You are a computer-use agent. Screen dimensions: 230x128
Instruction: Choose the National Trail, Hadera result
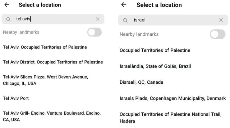pyautogui.click(x=170, y=118)
